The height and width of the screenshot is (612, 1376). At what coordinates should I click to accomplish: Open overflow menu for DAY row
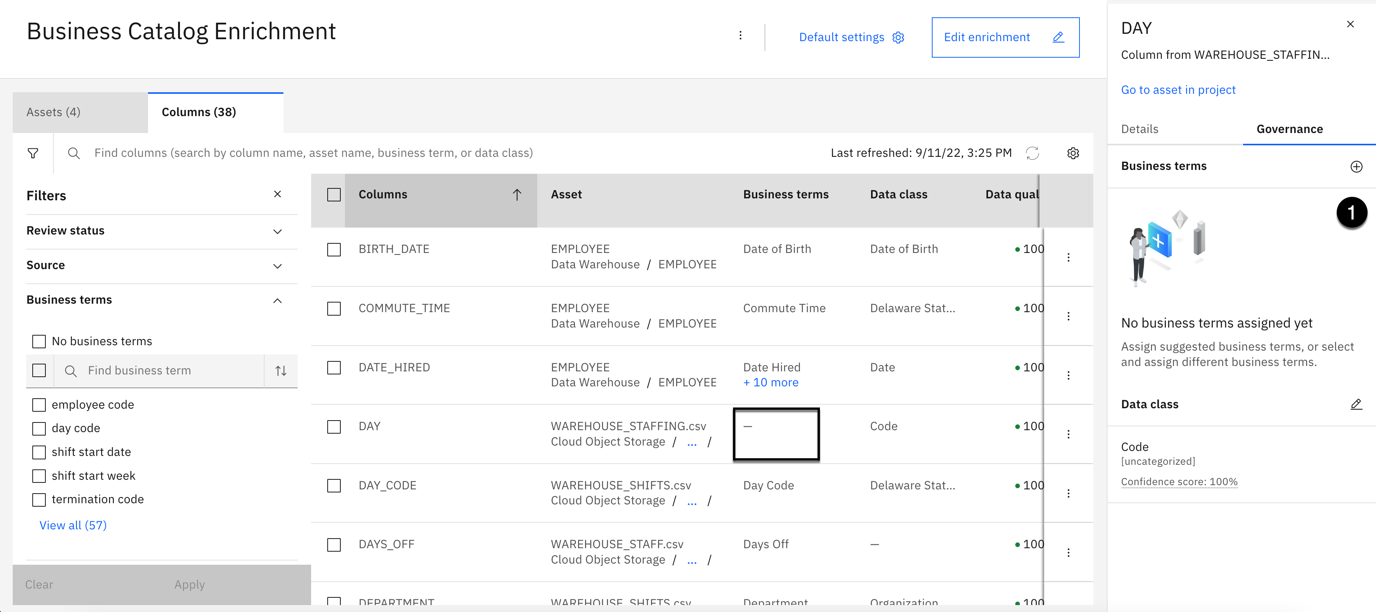point(1068,434)
